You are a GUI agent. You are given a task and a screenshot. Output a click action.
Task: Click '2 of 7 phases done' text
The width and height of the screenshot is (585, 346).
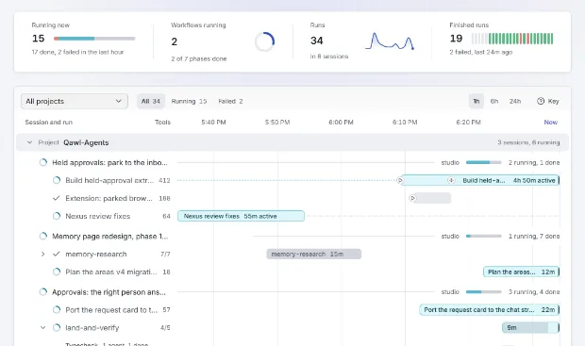[x=199, y=58]
